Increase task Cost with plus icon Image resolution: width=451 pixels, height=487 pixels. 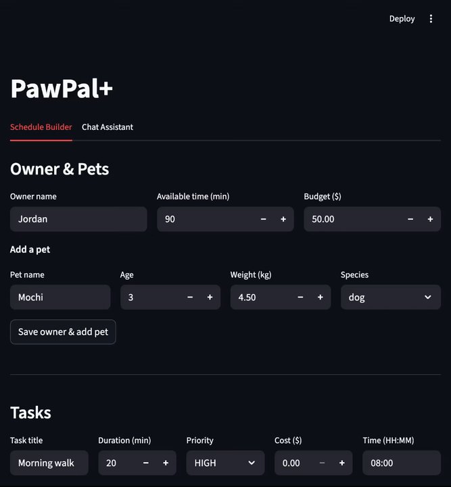point(342,463)
